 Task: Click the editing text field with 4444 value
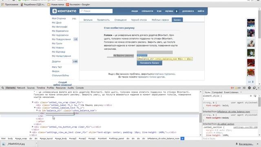(60, 114)
